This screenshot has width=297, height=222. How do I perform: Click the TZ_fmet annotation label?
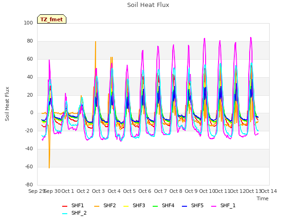tap(52, 19)
